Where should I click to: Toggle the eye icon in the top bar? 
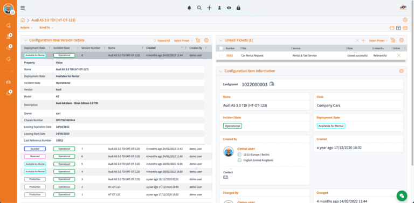(229, 8)
